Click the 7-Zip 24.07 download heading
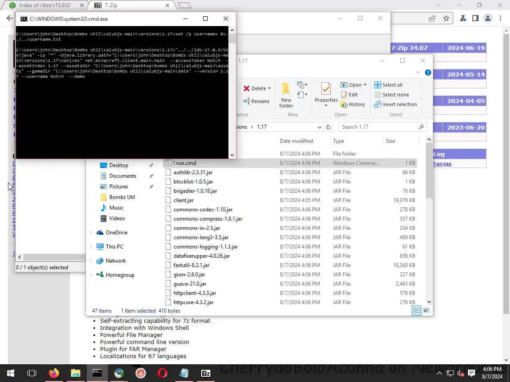The image size is (510, 382). (x=409, y=48)
